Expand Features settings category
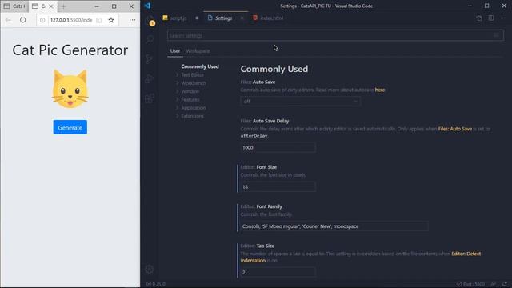This screenshot has height=288, width=512. coord(190,99)
